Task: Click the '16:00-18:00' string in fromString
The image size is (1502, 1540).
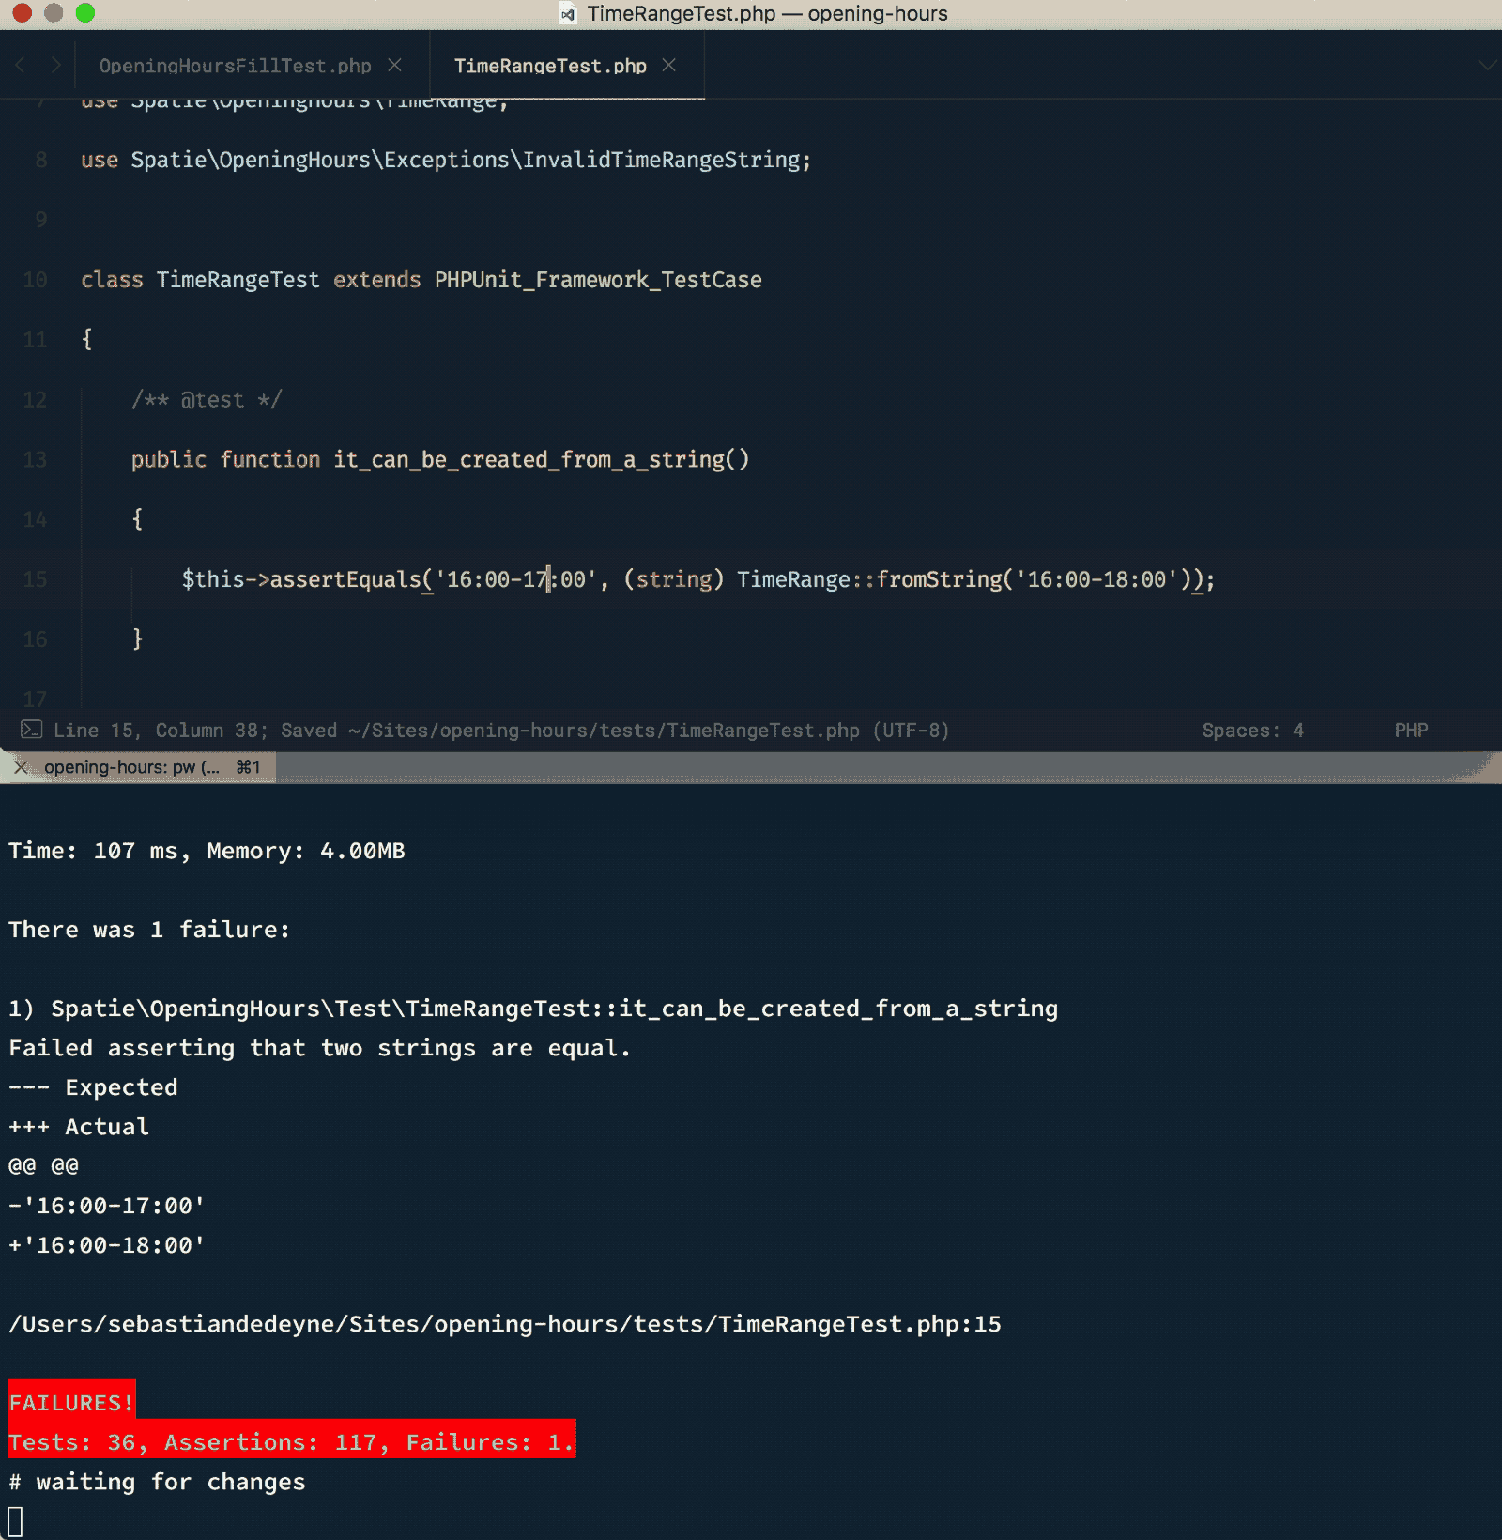Action: (1096, 579)
